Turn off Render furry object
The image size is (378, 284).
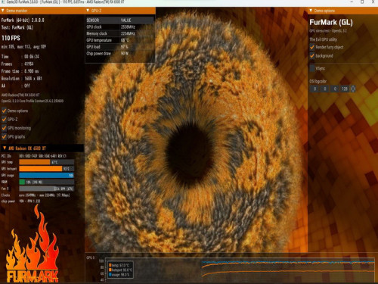tap(312, 47)
